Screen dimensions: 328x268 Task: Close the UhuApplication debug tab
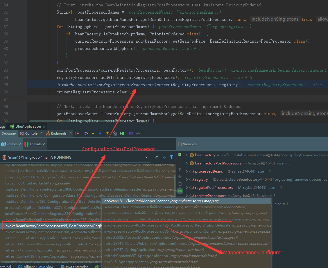pos(44,126)
